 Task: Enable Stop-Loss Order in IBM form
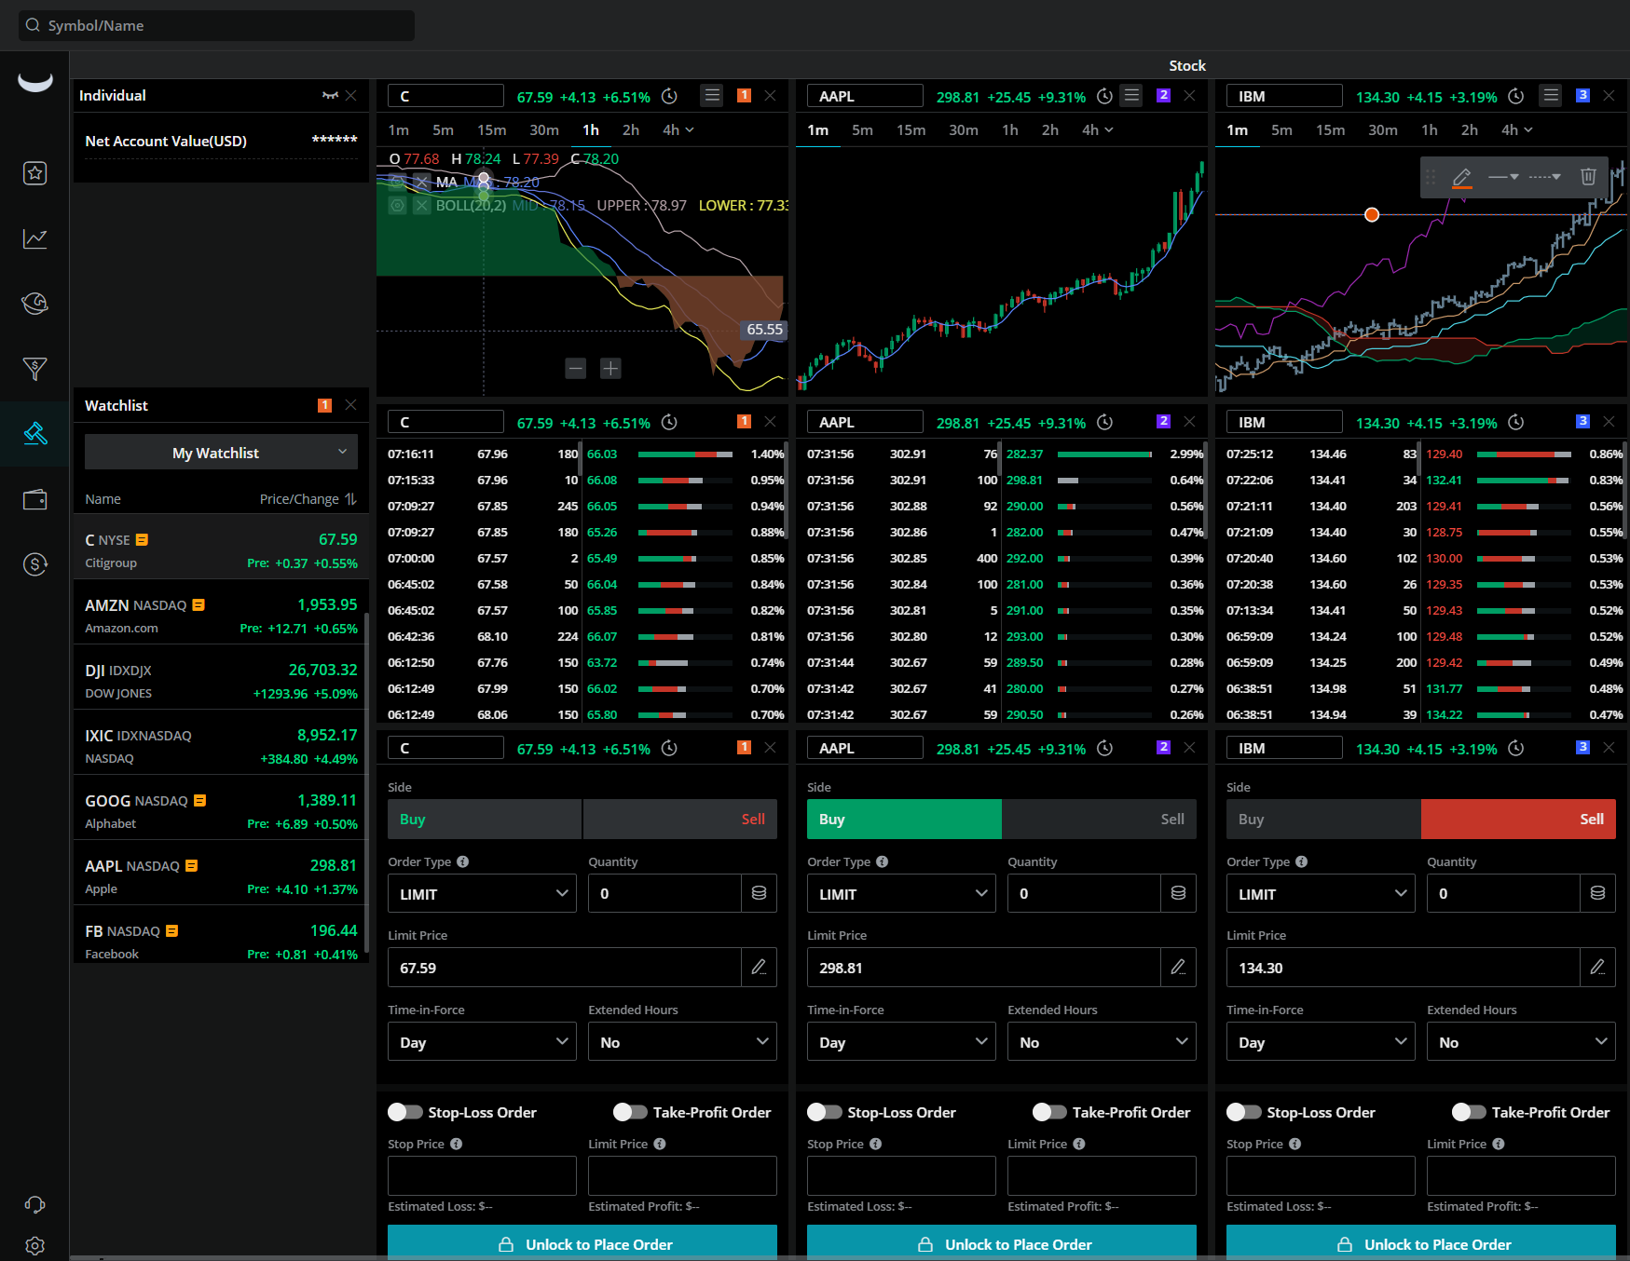click(1244, 1112)
